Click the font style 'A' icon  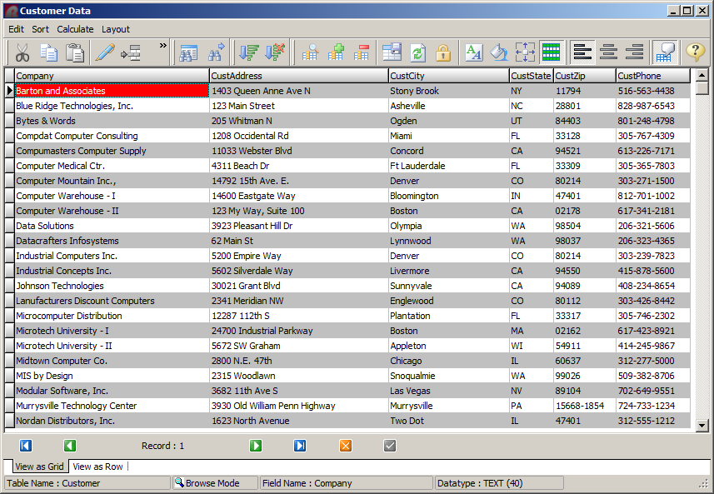click(473, 52)
